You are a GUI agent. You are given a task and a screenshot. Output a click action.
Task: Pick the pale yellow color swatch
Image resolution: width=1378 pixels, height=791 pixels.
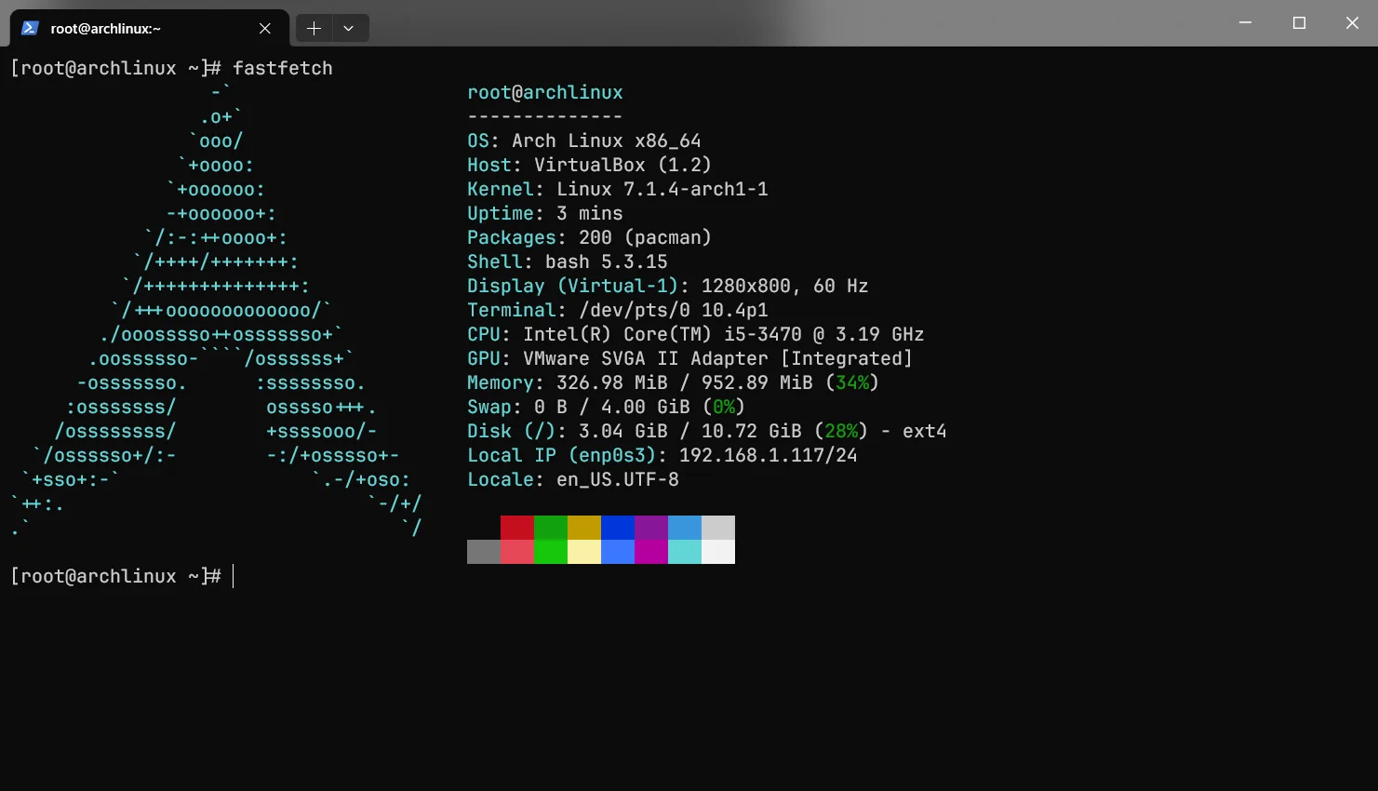pos(584,552)
